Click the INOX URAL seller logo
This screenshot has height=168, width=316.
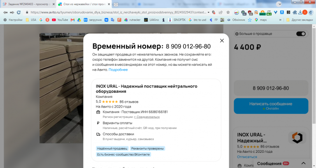click(297, 138)
